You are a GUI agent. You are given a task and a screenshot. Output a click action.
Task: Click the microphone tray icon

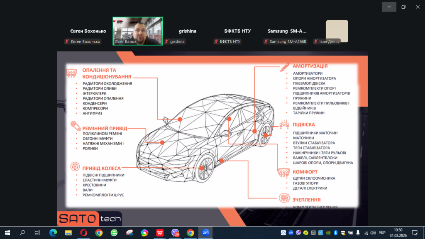tap(358, 233)
